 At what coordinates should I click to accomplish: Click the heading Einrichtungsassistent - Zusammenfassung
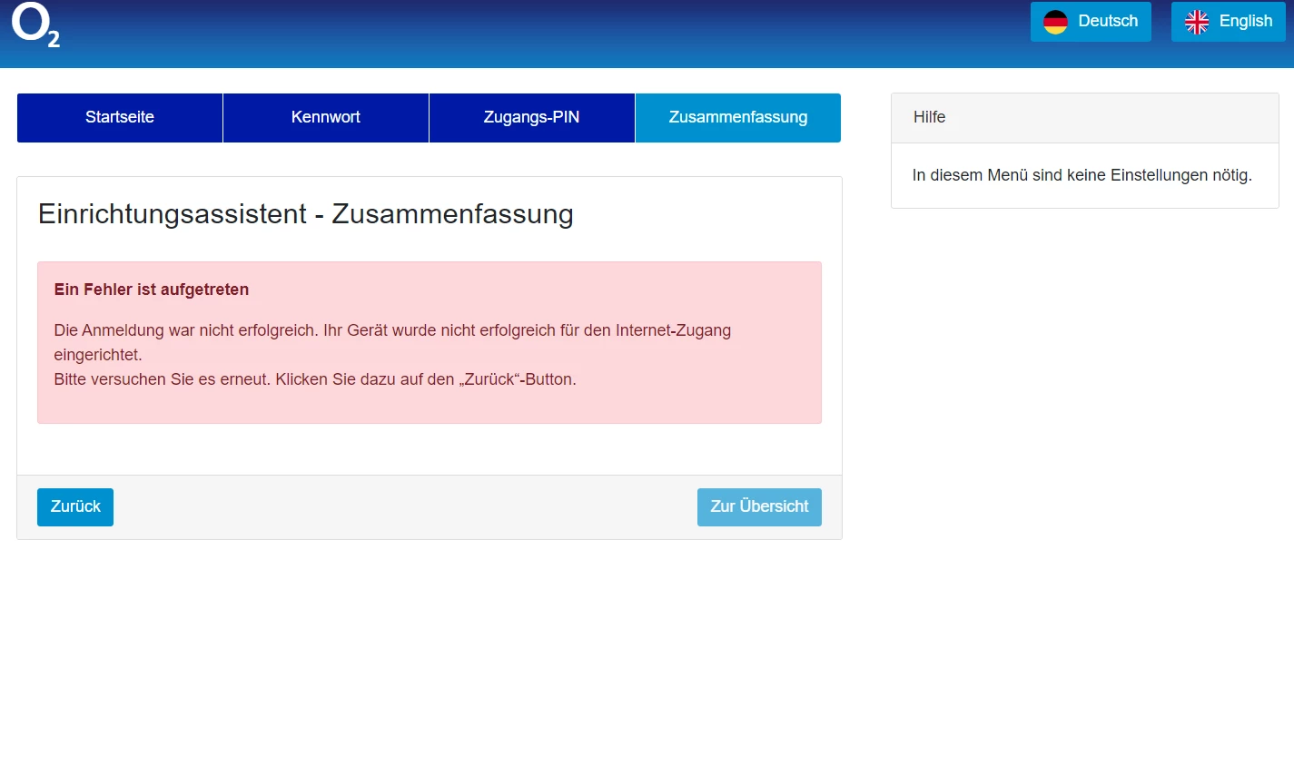(x=306, y=214)
